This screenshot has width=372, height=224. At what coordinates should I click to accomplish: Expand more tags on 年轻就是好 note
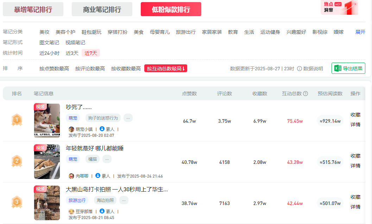pyautogui.click(x=107, y=159)
